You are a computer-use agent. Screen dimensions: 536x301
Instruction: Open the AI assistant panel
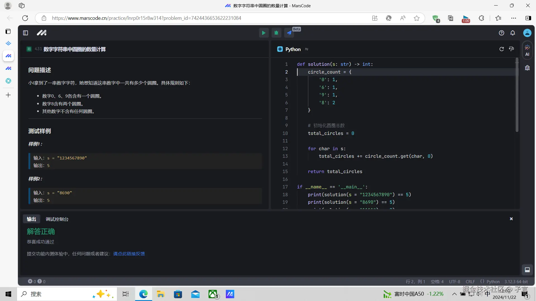[x=527, y=50]
